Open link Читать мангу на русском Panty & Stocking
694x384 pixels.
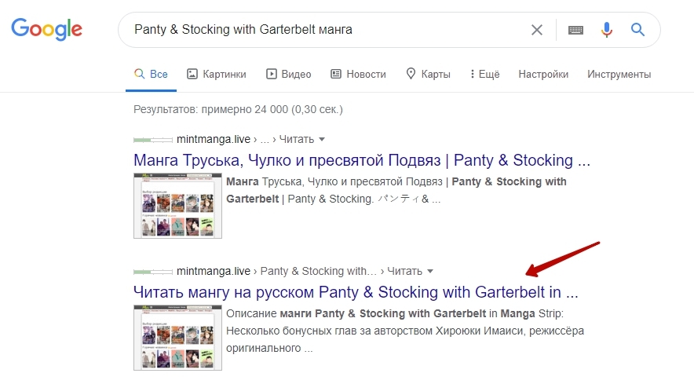356,292
